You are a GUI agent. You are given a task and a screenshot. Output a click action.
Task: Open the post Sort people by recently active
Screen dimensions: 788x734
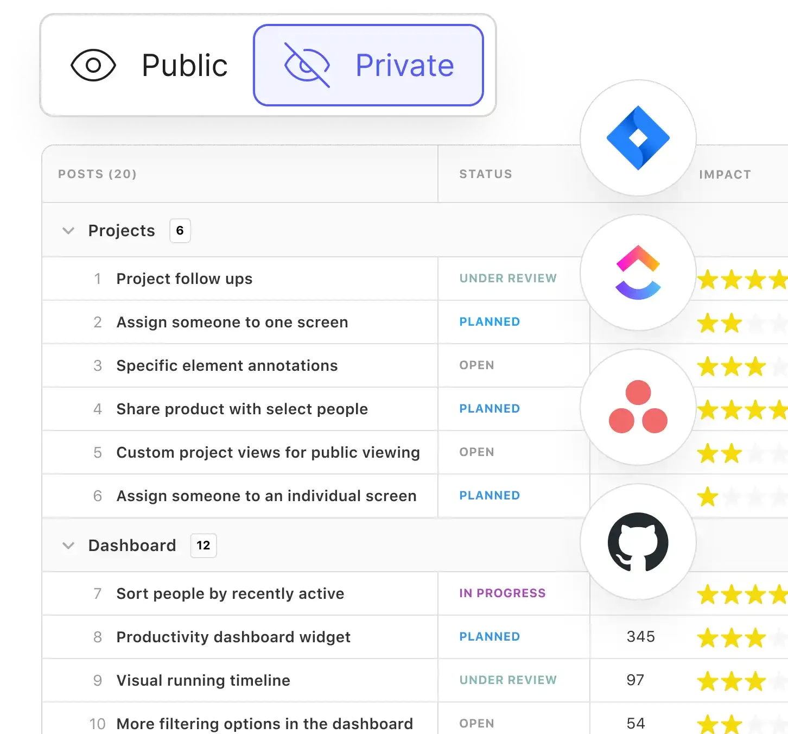coord(230,593)
